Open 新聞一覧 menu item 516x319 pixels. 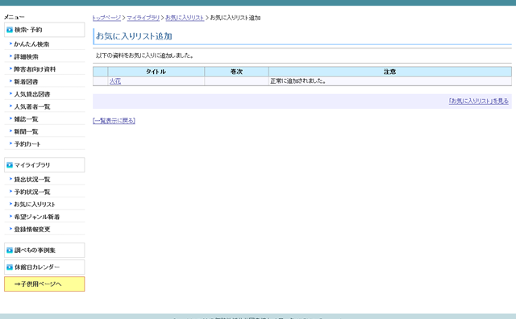pos(26,131)
